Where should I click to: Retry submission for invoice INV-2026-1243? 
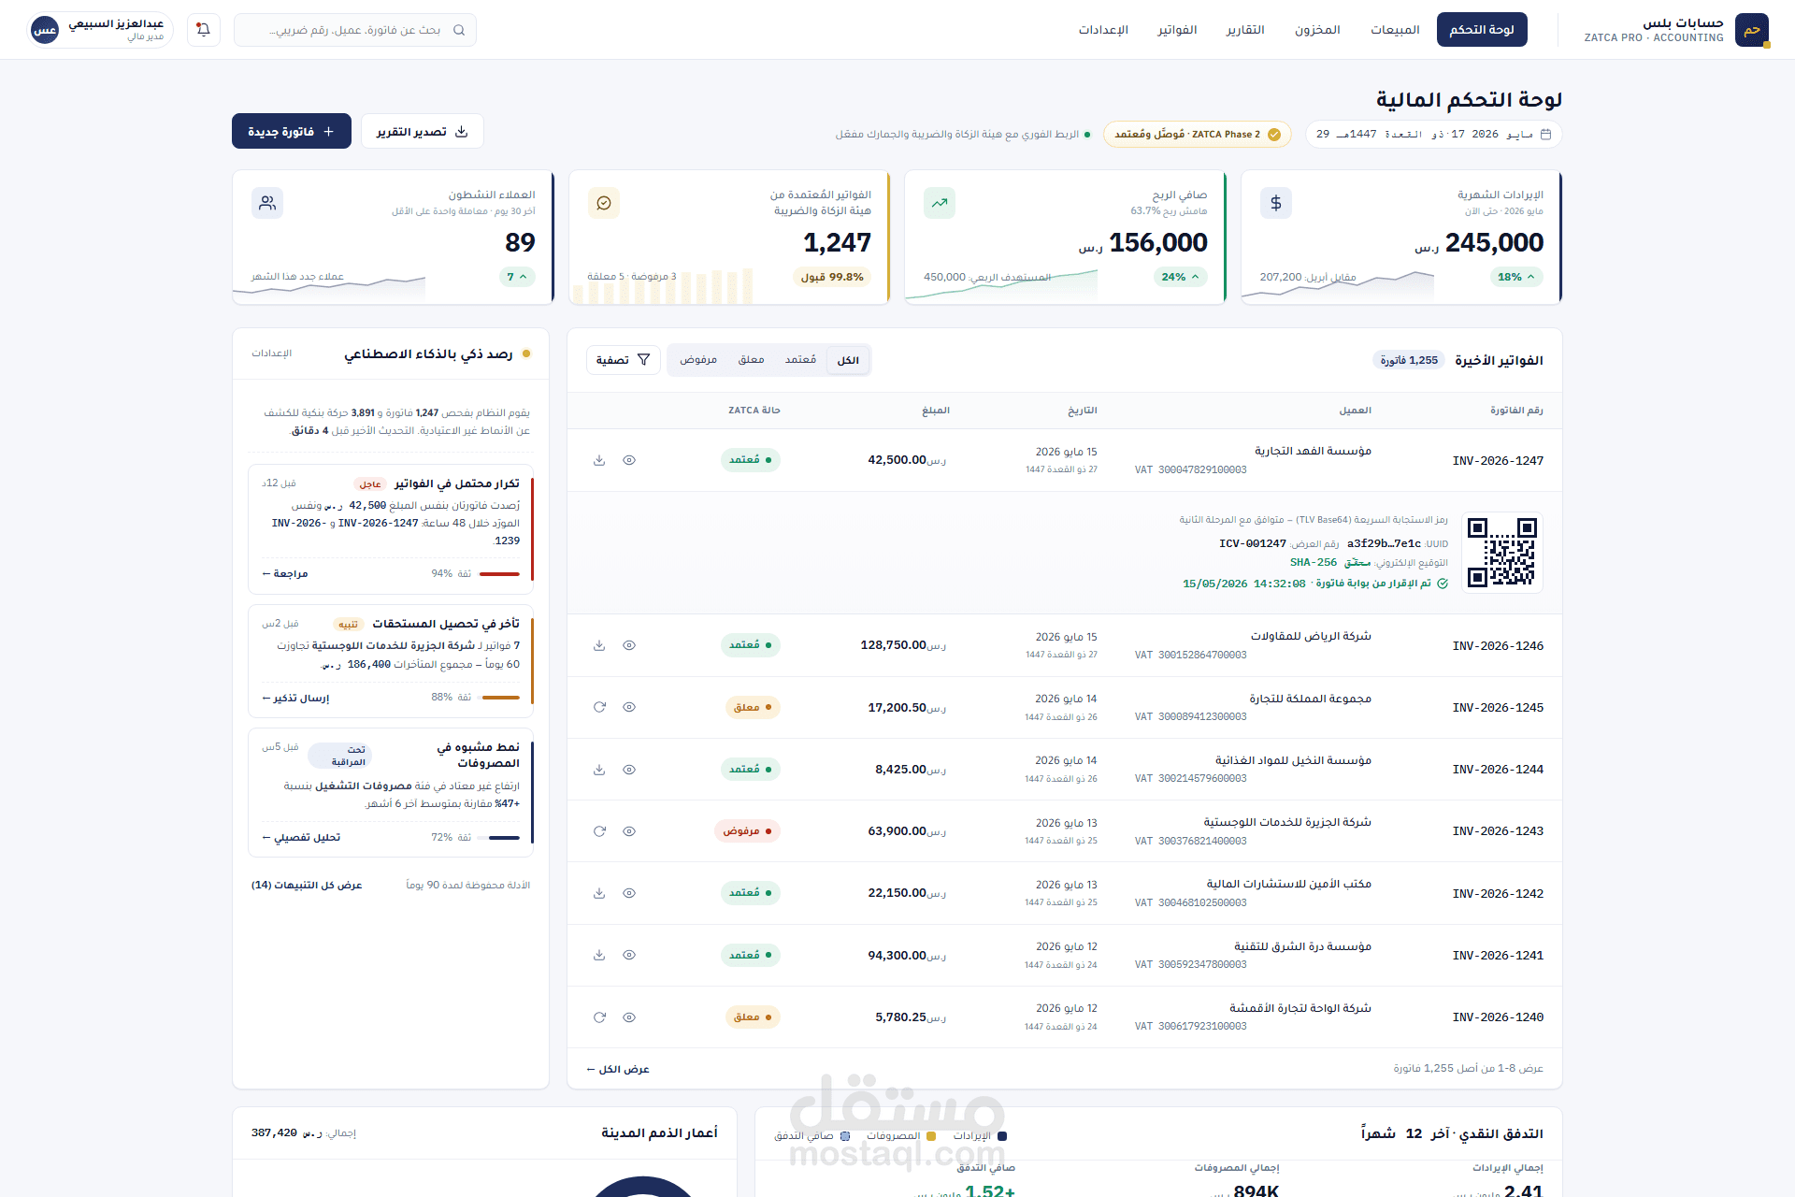599,831
